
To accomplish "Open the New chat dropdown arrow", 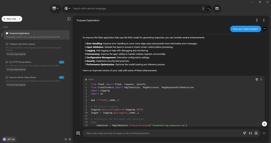I will (20, 19).
